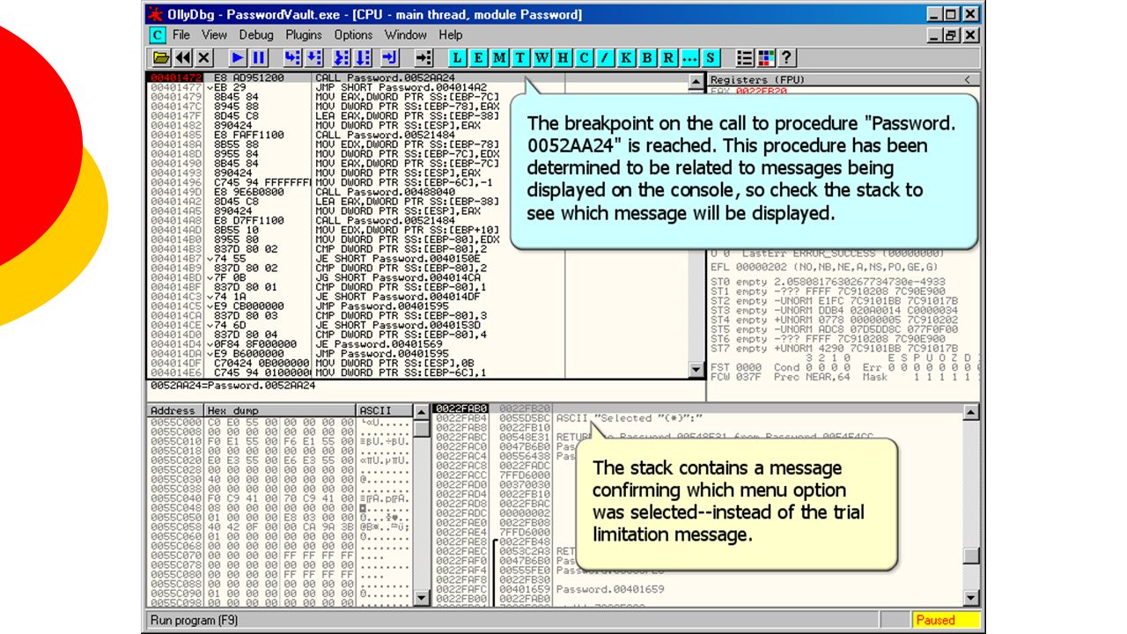Restore the inner CPU child window

coord(953,35)
